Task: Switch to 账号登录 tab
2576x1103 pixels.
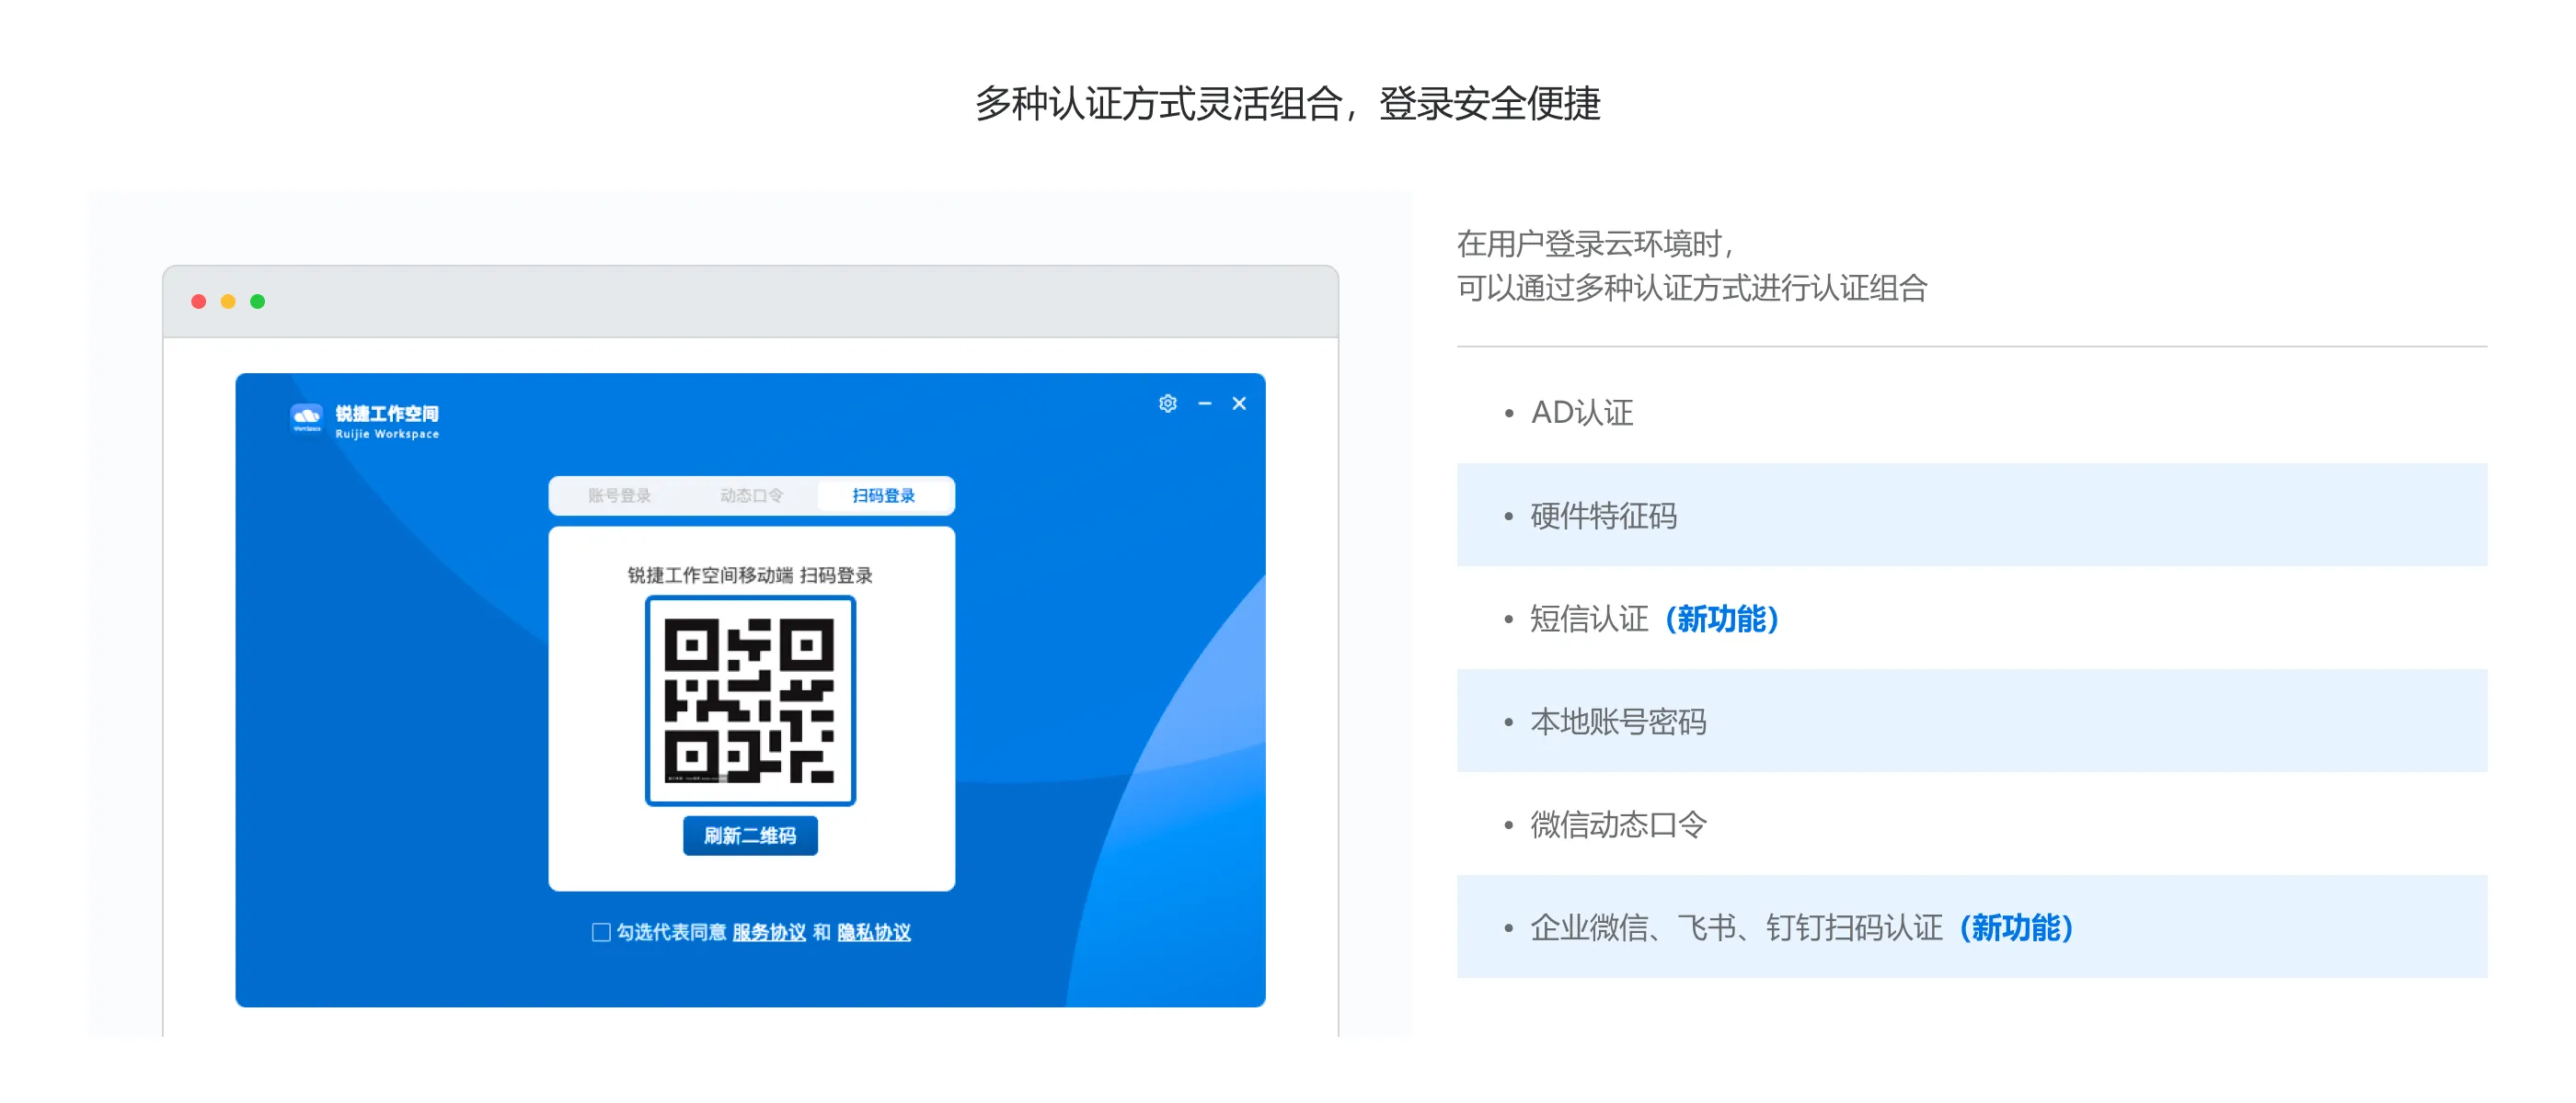Action: coord(619,495)
